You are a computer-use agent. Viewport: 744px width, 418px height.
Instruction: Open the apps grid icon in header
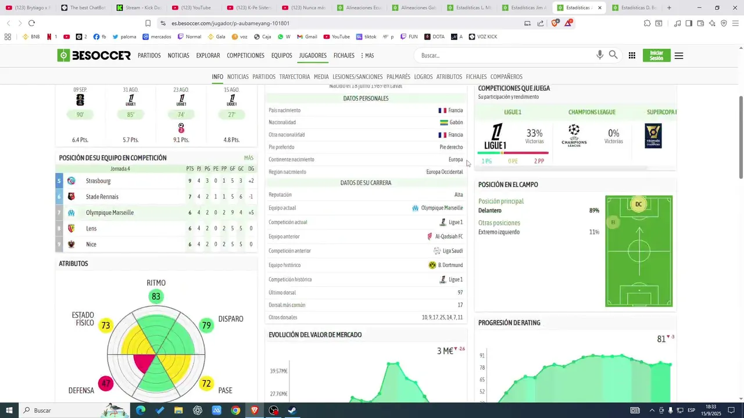click(632, 56)
